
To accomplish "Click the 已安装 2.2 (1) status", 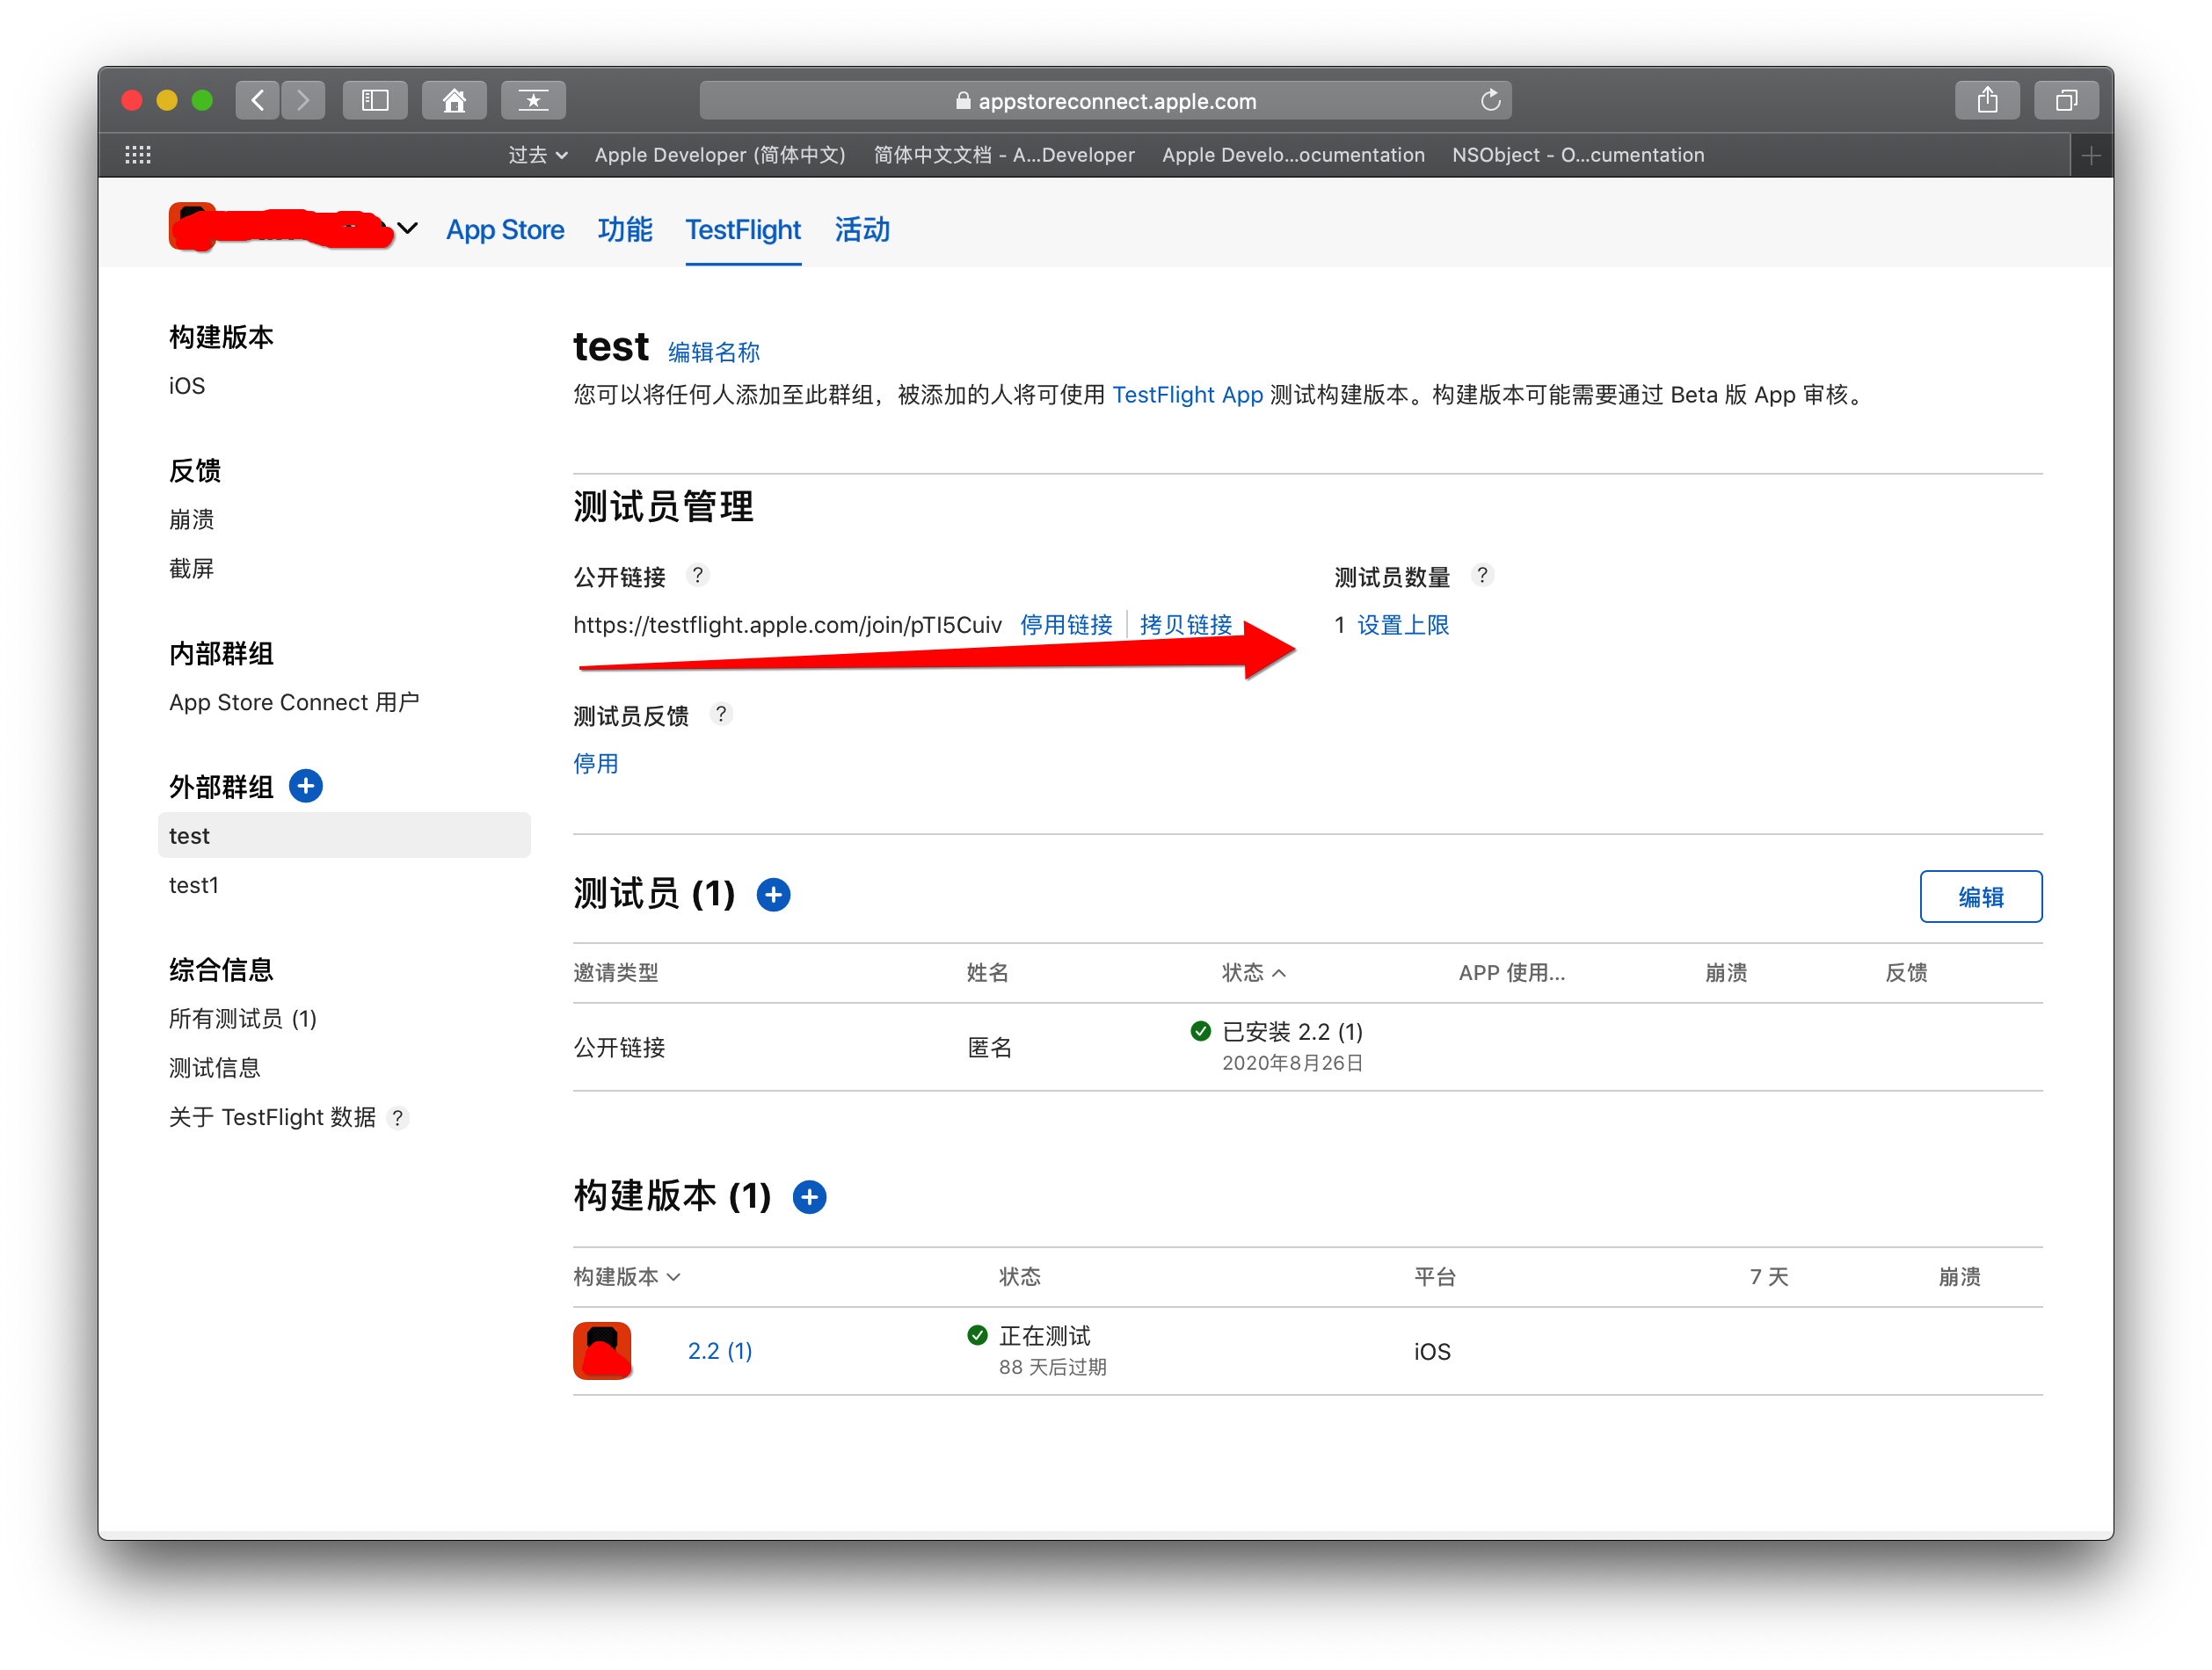I will pyautogui.click(x=1292, y=1031).
